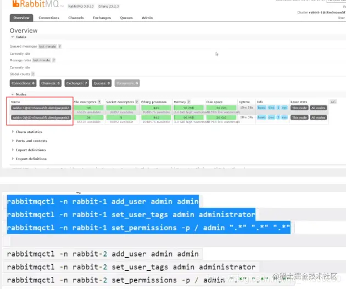Click 'basic' info tag for rabbit-1
The height and width of the screenshot is (289, 346).
[x=261, y=107]
